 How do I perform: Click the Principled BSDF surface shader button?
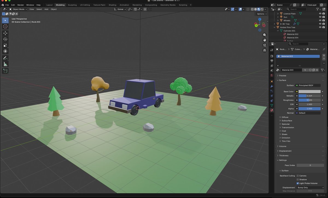(x=308, y=85)
